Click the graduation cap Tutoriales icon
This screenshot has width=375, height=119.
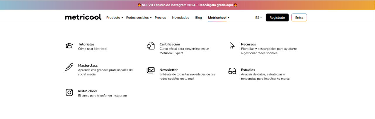tap(69, 46)
